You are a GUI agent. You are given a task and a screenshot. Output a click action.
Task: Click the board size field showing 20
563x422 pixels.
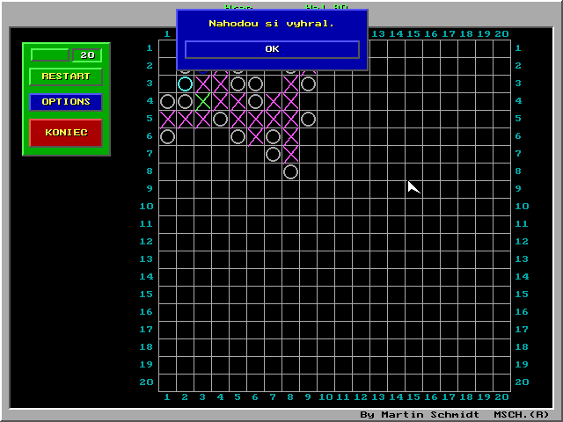(x=86, y=55)
